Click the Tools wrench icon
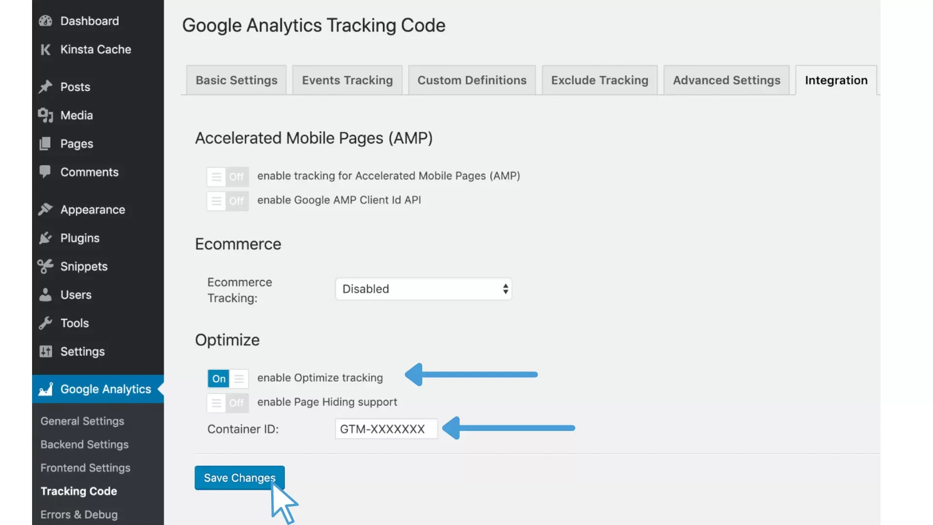 [x=45, y=323]
